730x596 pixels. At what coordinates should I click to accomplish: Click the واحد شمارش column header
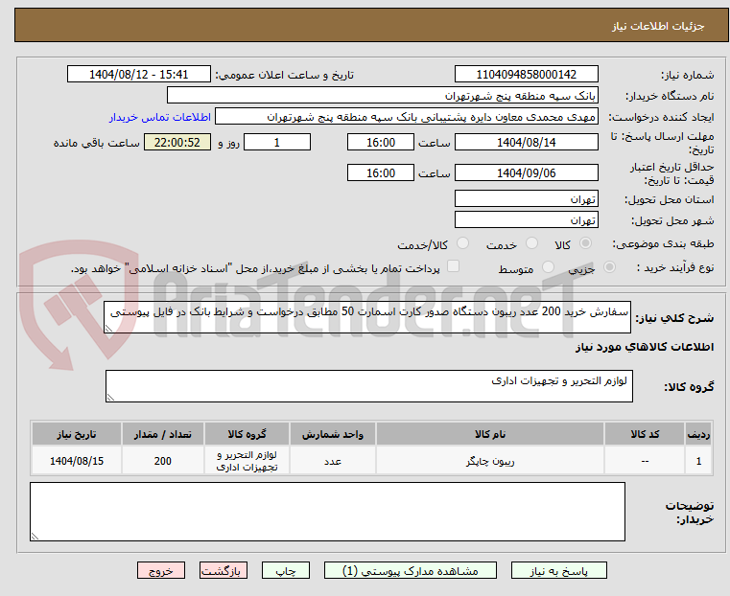pos(333,434)
